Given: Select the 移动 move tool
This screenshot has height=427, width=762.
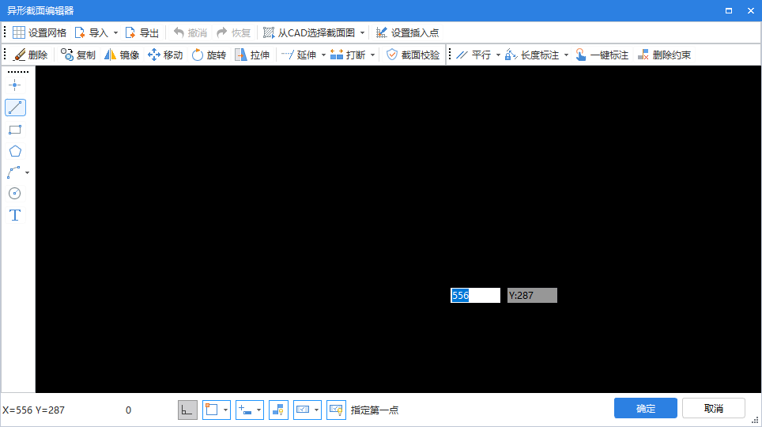Looking at the screenshot, I should (166, 55).
